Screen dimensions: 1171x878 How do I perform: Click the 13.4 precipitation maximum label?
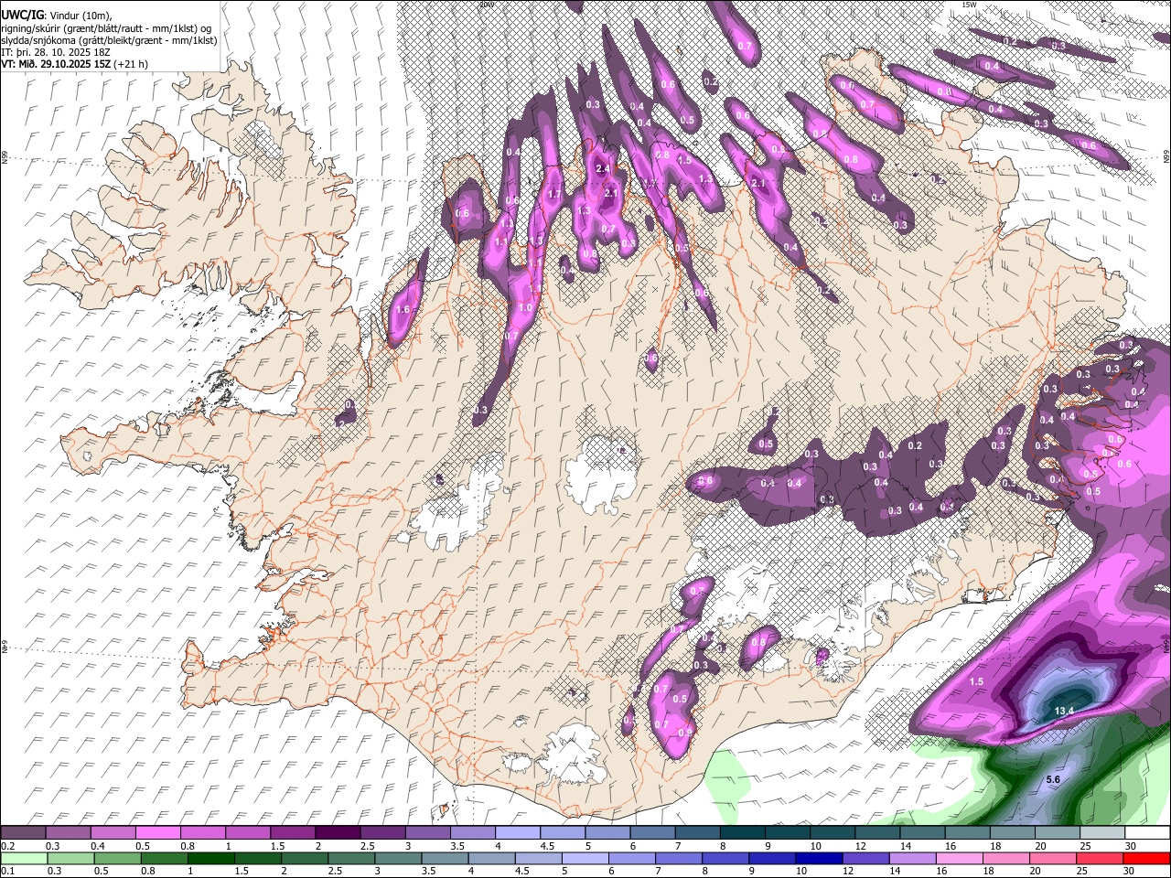(1063, 711)
